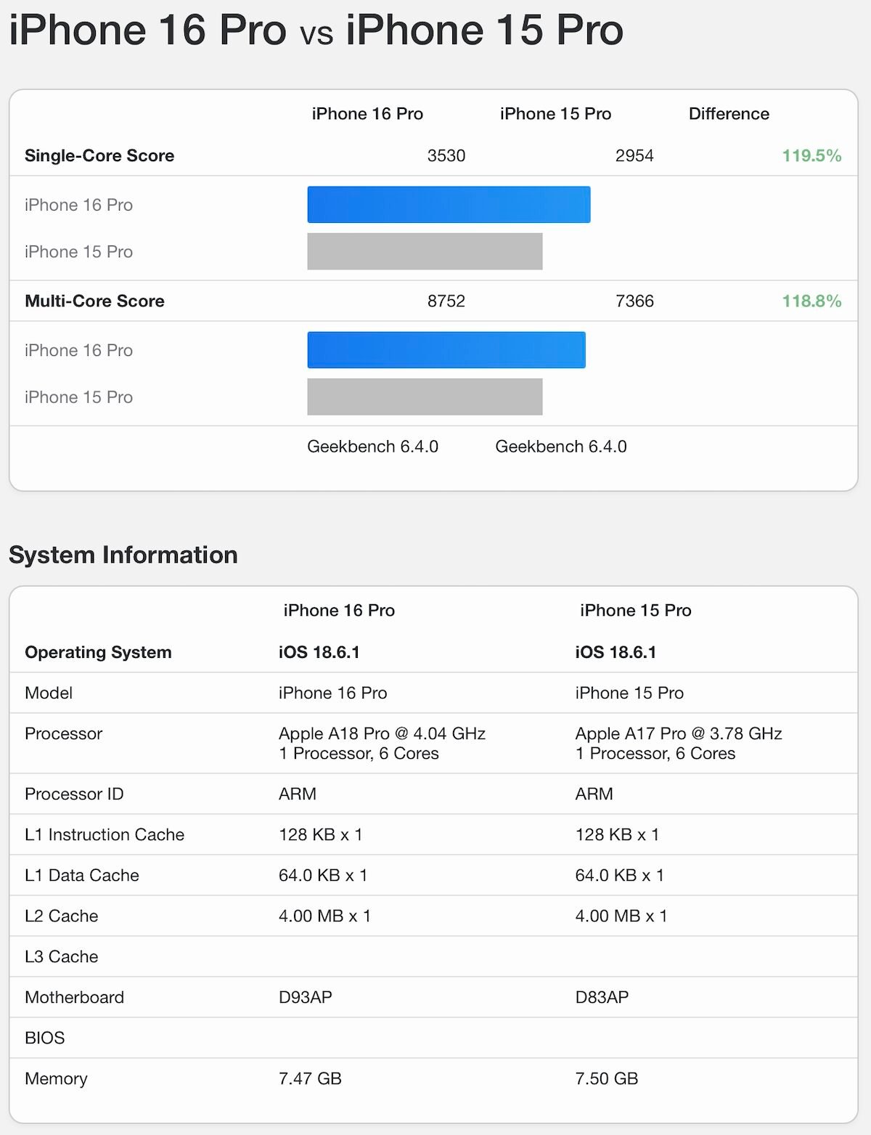Click the 'Memory' row label

click(56, 1078)
